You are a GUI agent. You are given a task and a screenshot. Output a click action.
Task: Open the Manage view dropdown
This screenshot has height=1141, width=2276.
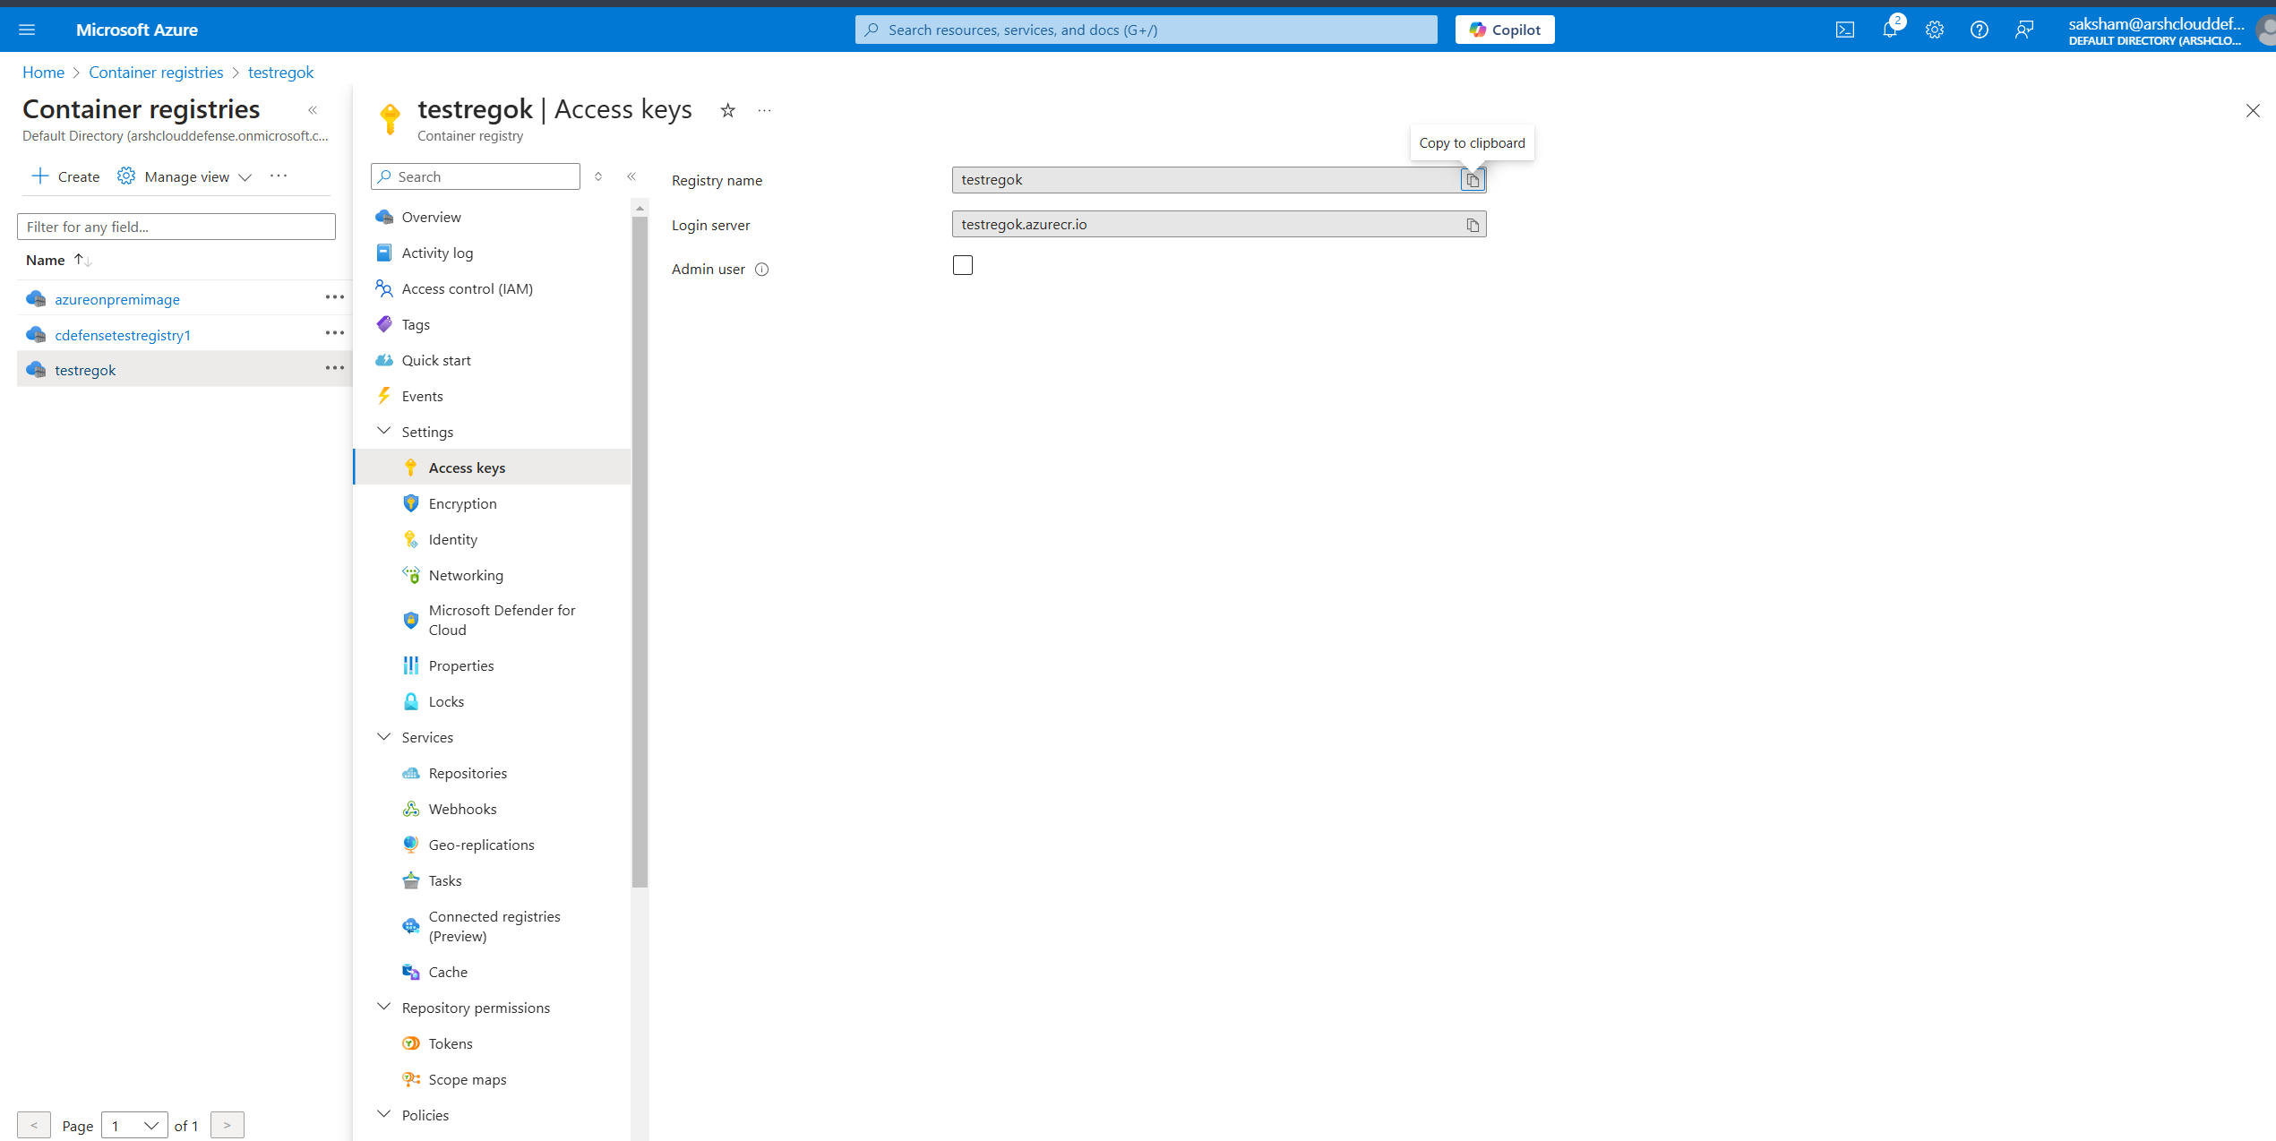[185, 176]
